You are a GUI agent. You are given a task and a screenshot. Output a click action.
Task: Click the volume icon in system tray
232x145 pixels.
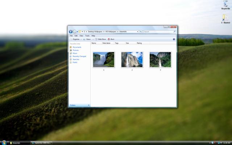pos(221,143)
